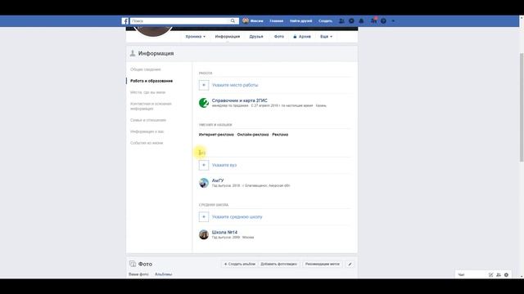Click the pencil edit icon in Фото section
The image size is (524, 294).
coord(350,264)
